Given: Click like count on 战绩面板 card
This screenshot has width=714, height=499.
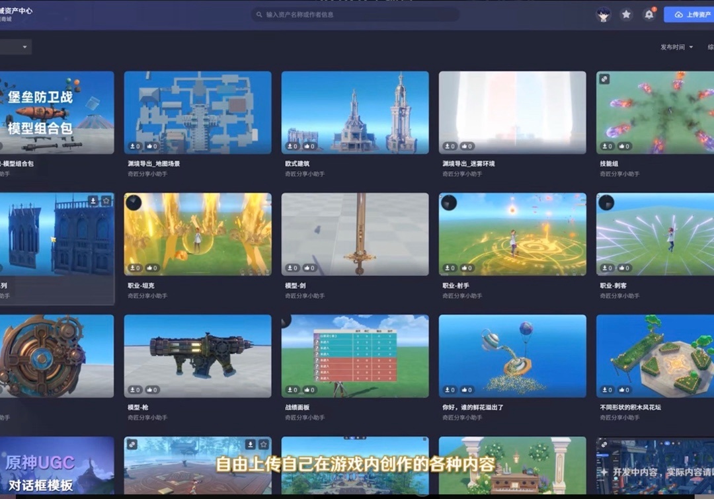Looking at the screenshot, I should point(309,390).
